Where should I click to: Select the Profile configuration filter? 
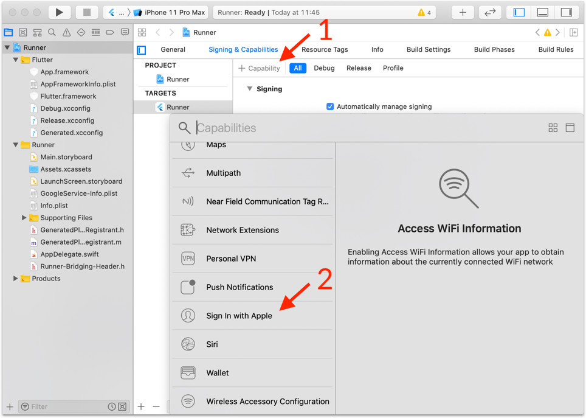pos(393,68)
